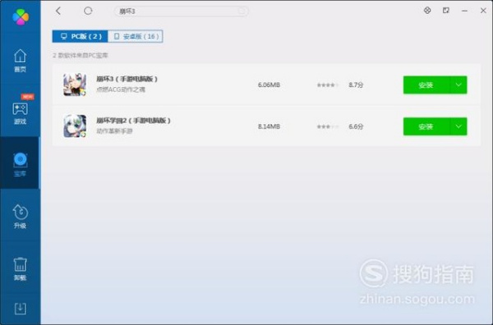Select the 宝库 disc icon in sidebar
The height and width of the screenshot is (325, 493).
pos(20,164)
